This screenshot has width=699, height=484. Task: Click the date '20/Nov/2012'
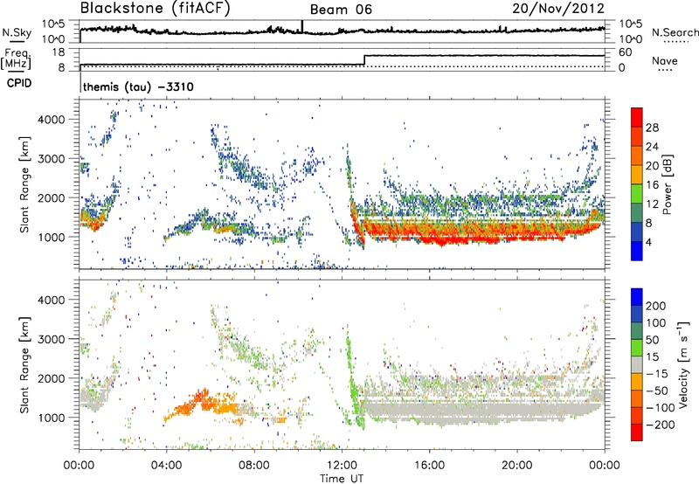click(x=558, y=8)
